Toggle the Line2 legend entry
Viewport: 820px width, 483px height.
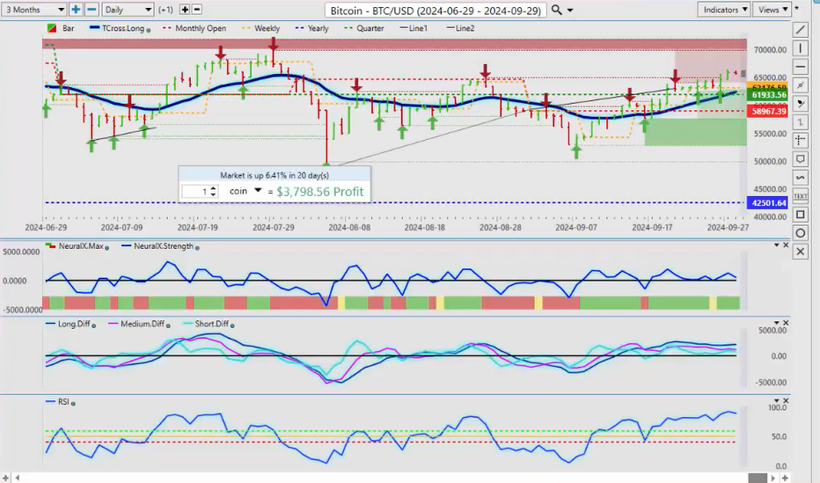[461, 28]
